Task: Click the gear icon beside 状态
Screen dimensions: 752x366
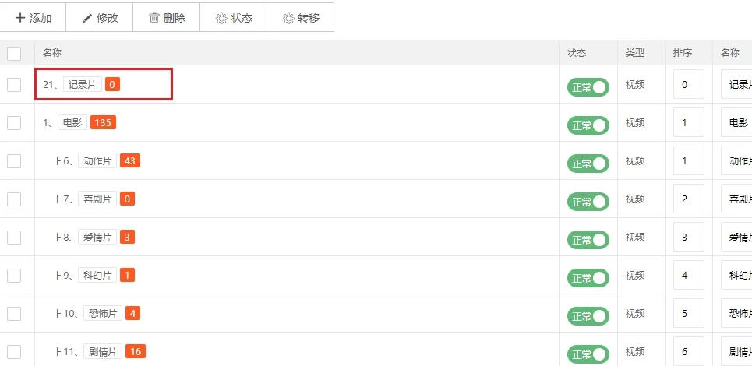Action: coord(221,18)
